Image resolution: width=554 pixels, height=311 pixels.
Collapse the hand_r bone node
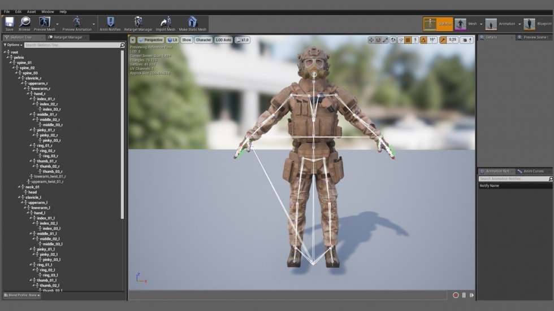(28, 94)
